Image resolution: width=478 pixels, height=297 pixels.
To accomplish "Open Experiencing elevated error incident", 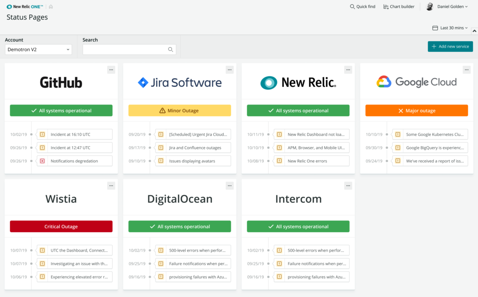I will (x=74, y=277).
